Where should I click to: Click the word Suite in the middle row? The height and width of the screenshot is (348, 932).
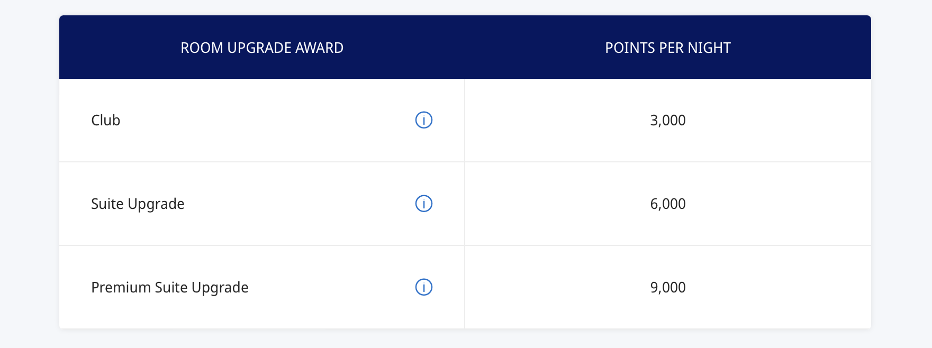(107, 204)
